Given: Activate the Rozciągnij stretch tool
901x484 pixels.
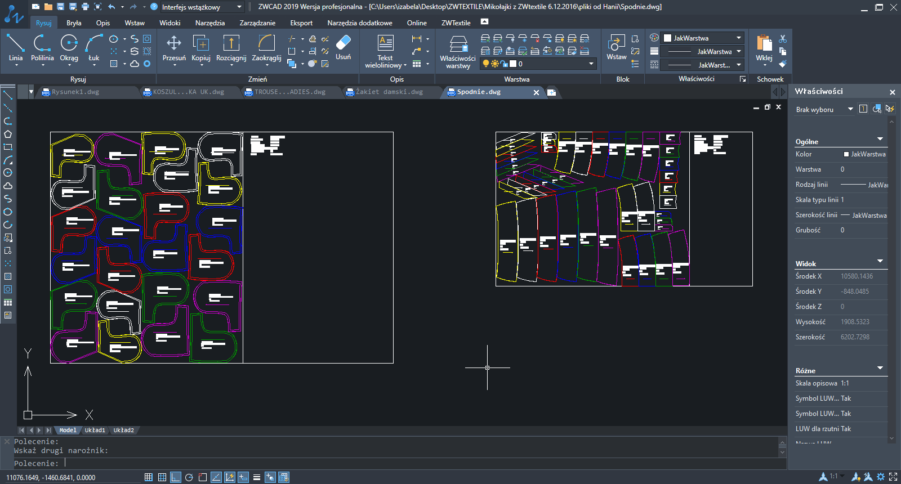Looking at the screenshot, I should click(x=231, y=47).
